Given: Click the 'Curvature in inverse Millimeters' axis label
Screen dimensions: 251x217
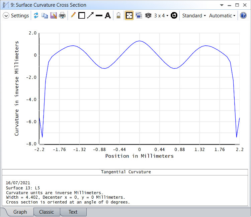Looking at the screenshot, I should coord(16,88).
